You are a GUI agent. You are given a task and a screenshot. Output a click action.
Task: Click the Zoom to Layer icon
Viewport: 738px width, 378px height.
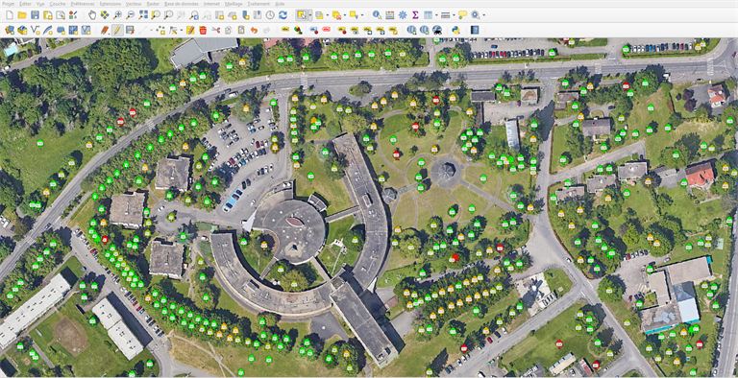pyautogui.click(x=168, y=15)
